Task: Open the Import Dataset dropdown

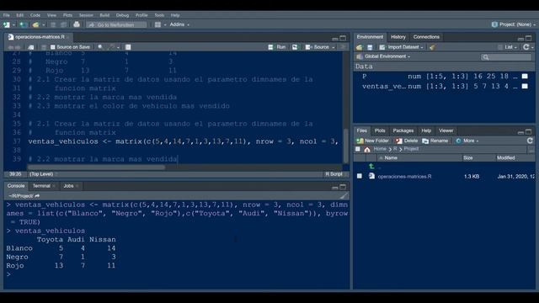Action: pyautogui.click(x=401, y=47)
